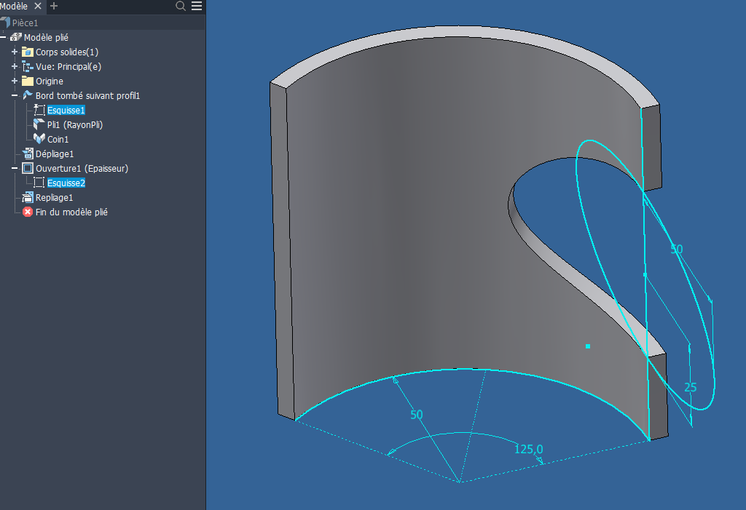Click the Pli1 bend icon

tap(39, 124)
